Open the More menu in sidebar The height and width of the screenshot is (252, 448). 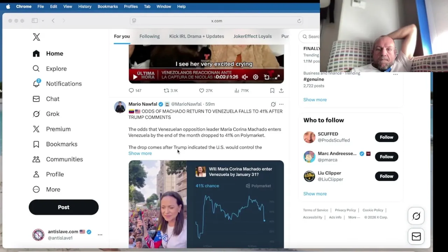[x=46, y=189]
